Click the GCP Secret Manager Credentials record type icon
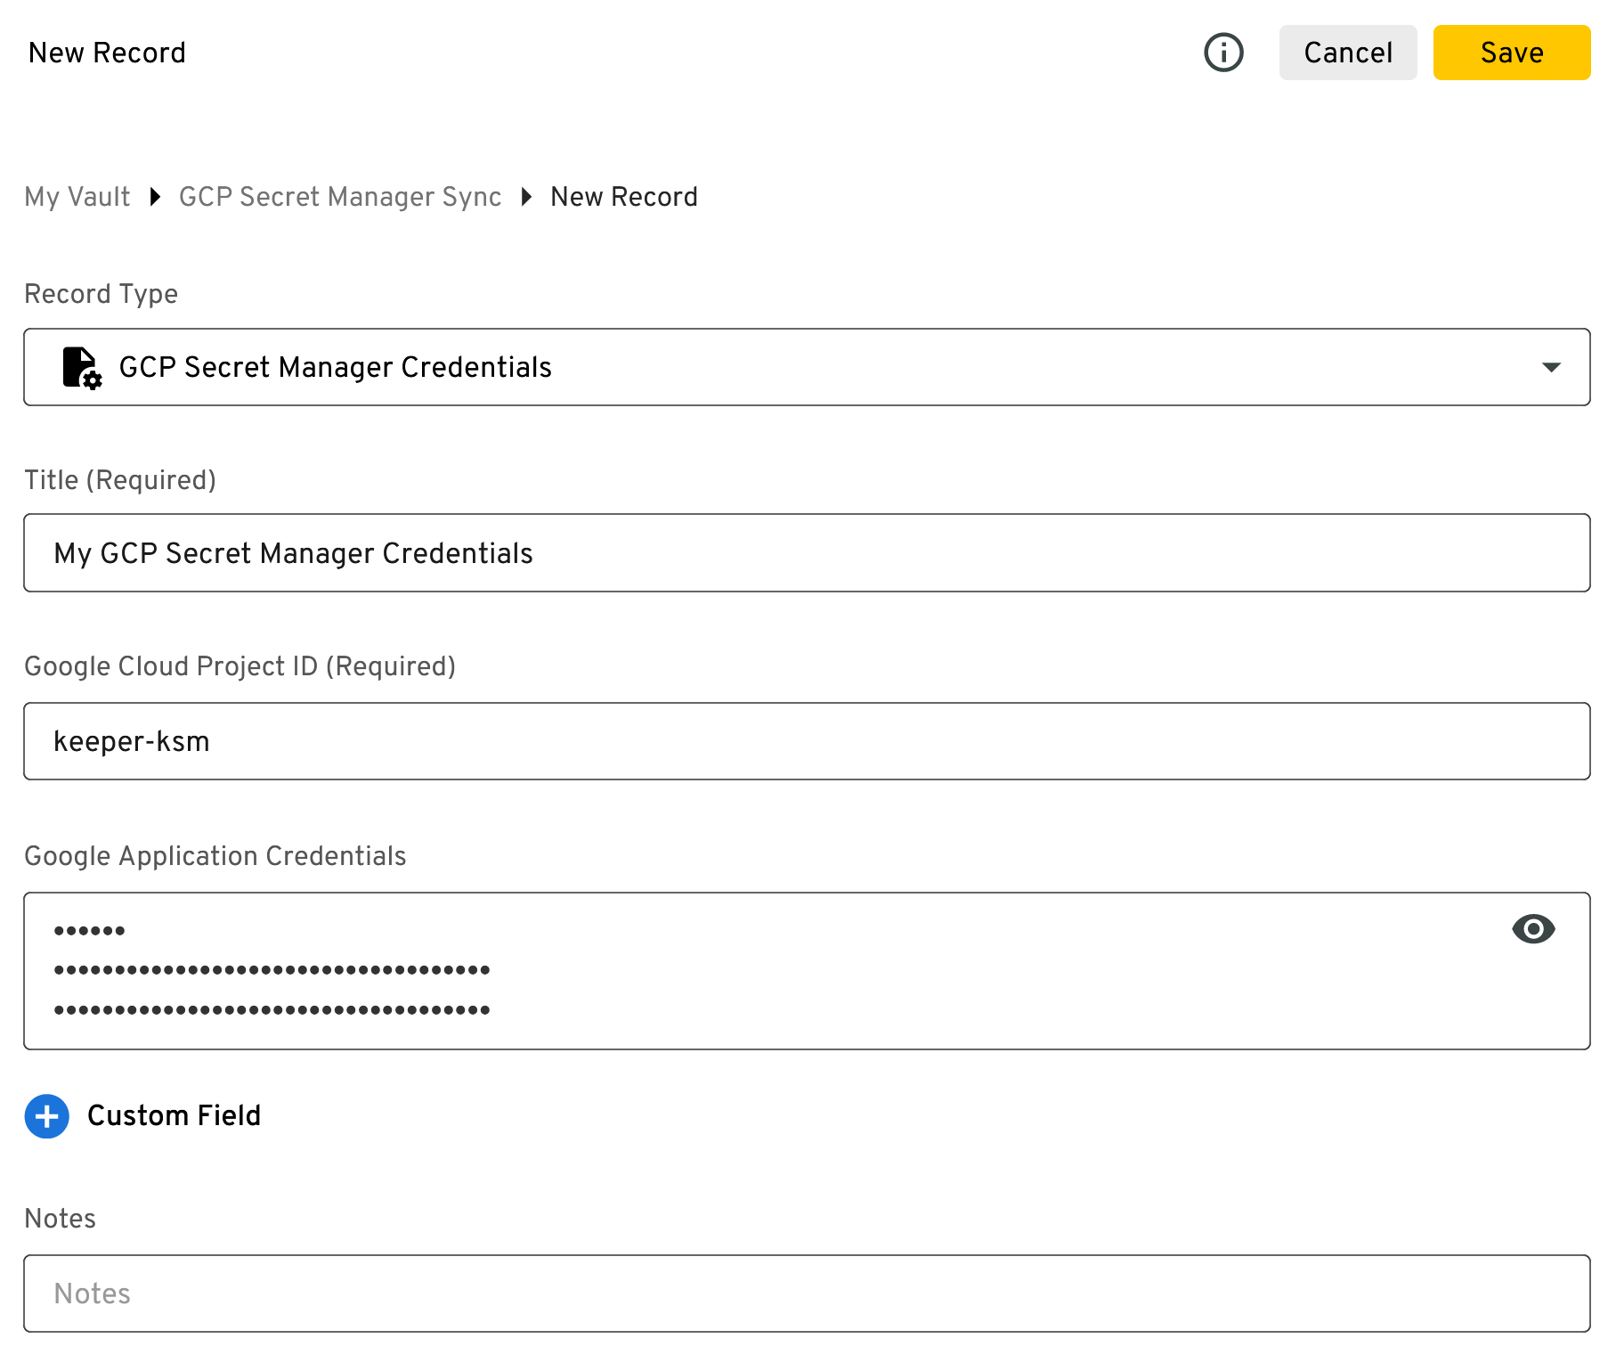The image size is (1616, 1371). click(x=79, y=366)
